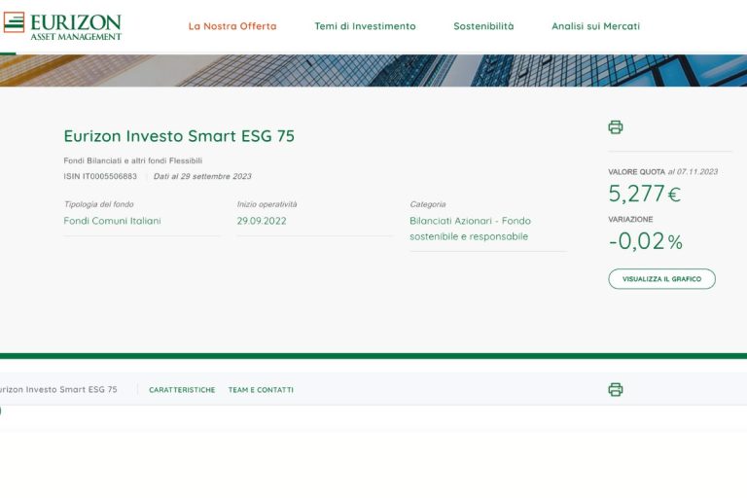
Task: Go to the Team e Contatti section tab
Action: [x=261, y=390]
